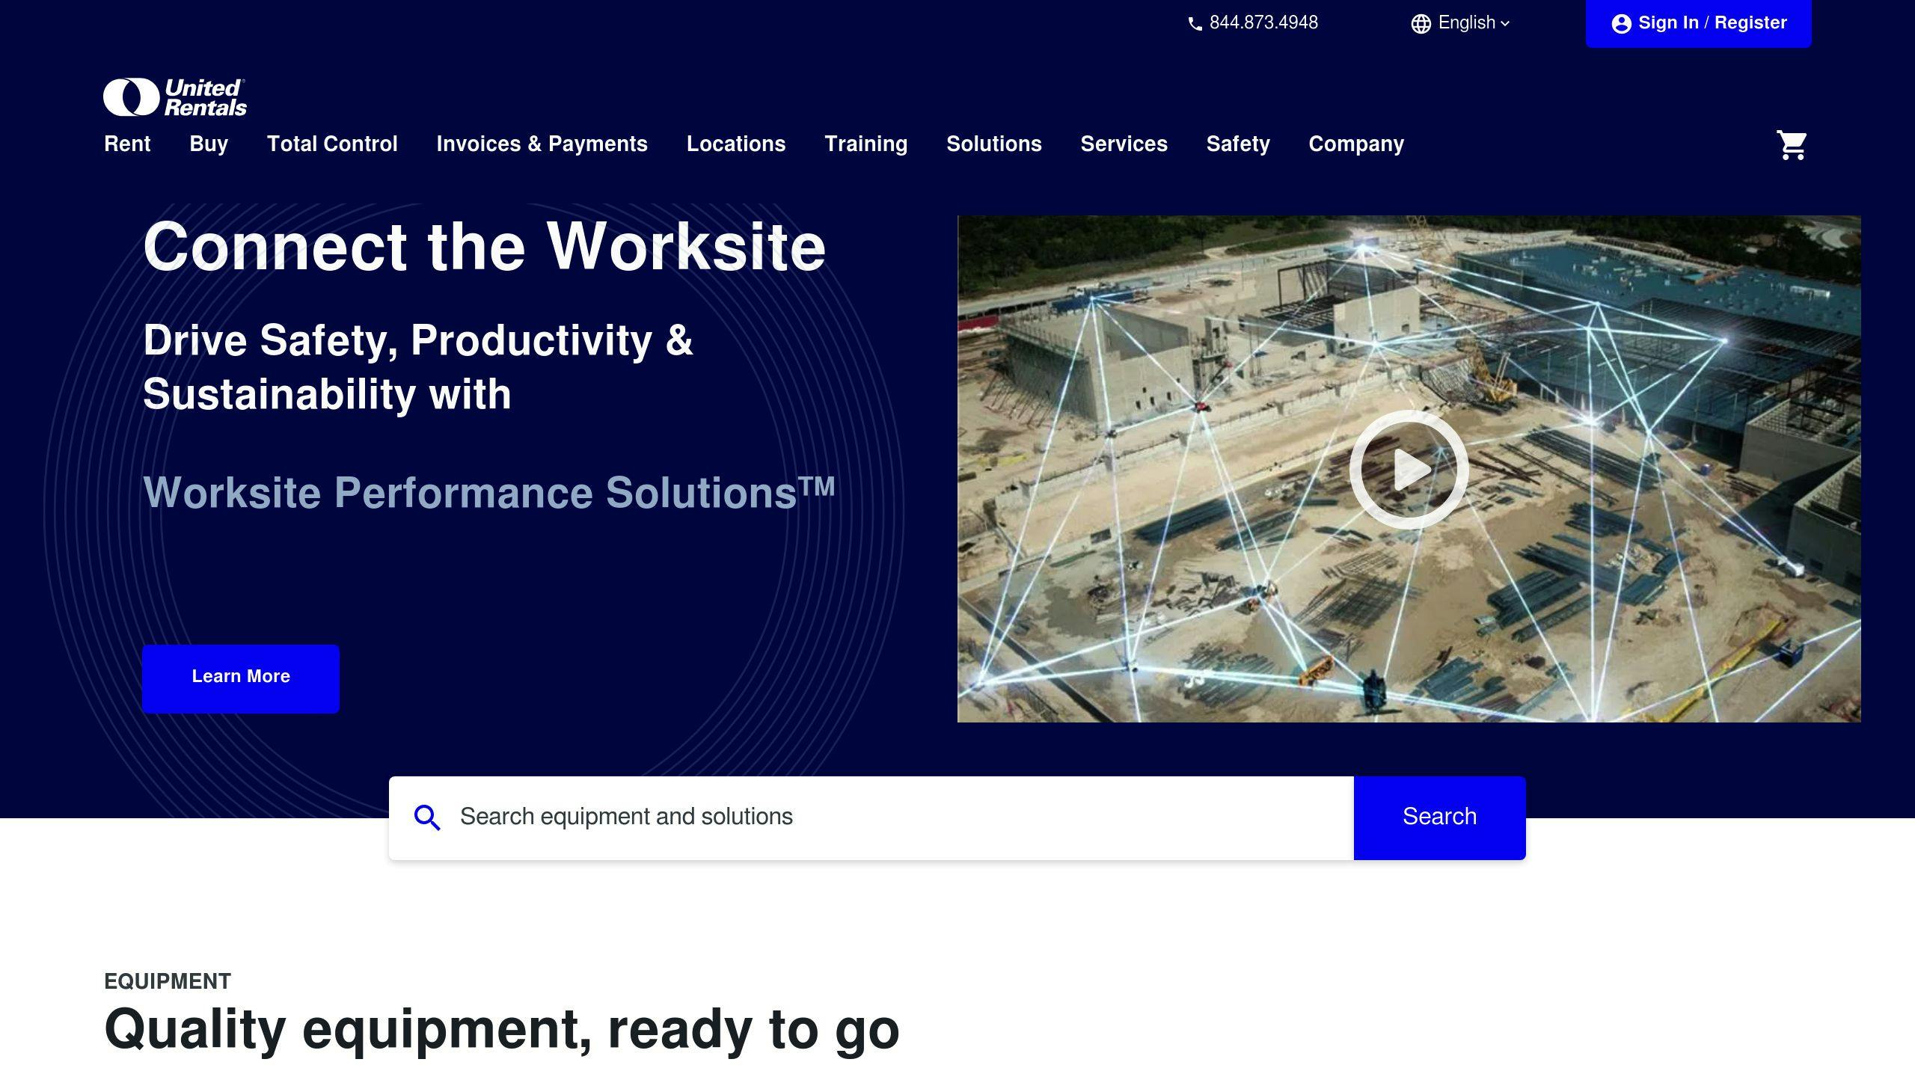Click the EQUIPMENT section label
1915x1077 pixels.
point(168,981)
